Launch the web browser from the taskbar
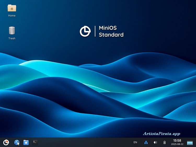Viewport: 196px width, 147px height. [x=17, y=142]
